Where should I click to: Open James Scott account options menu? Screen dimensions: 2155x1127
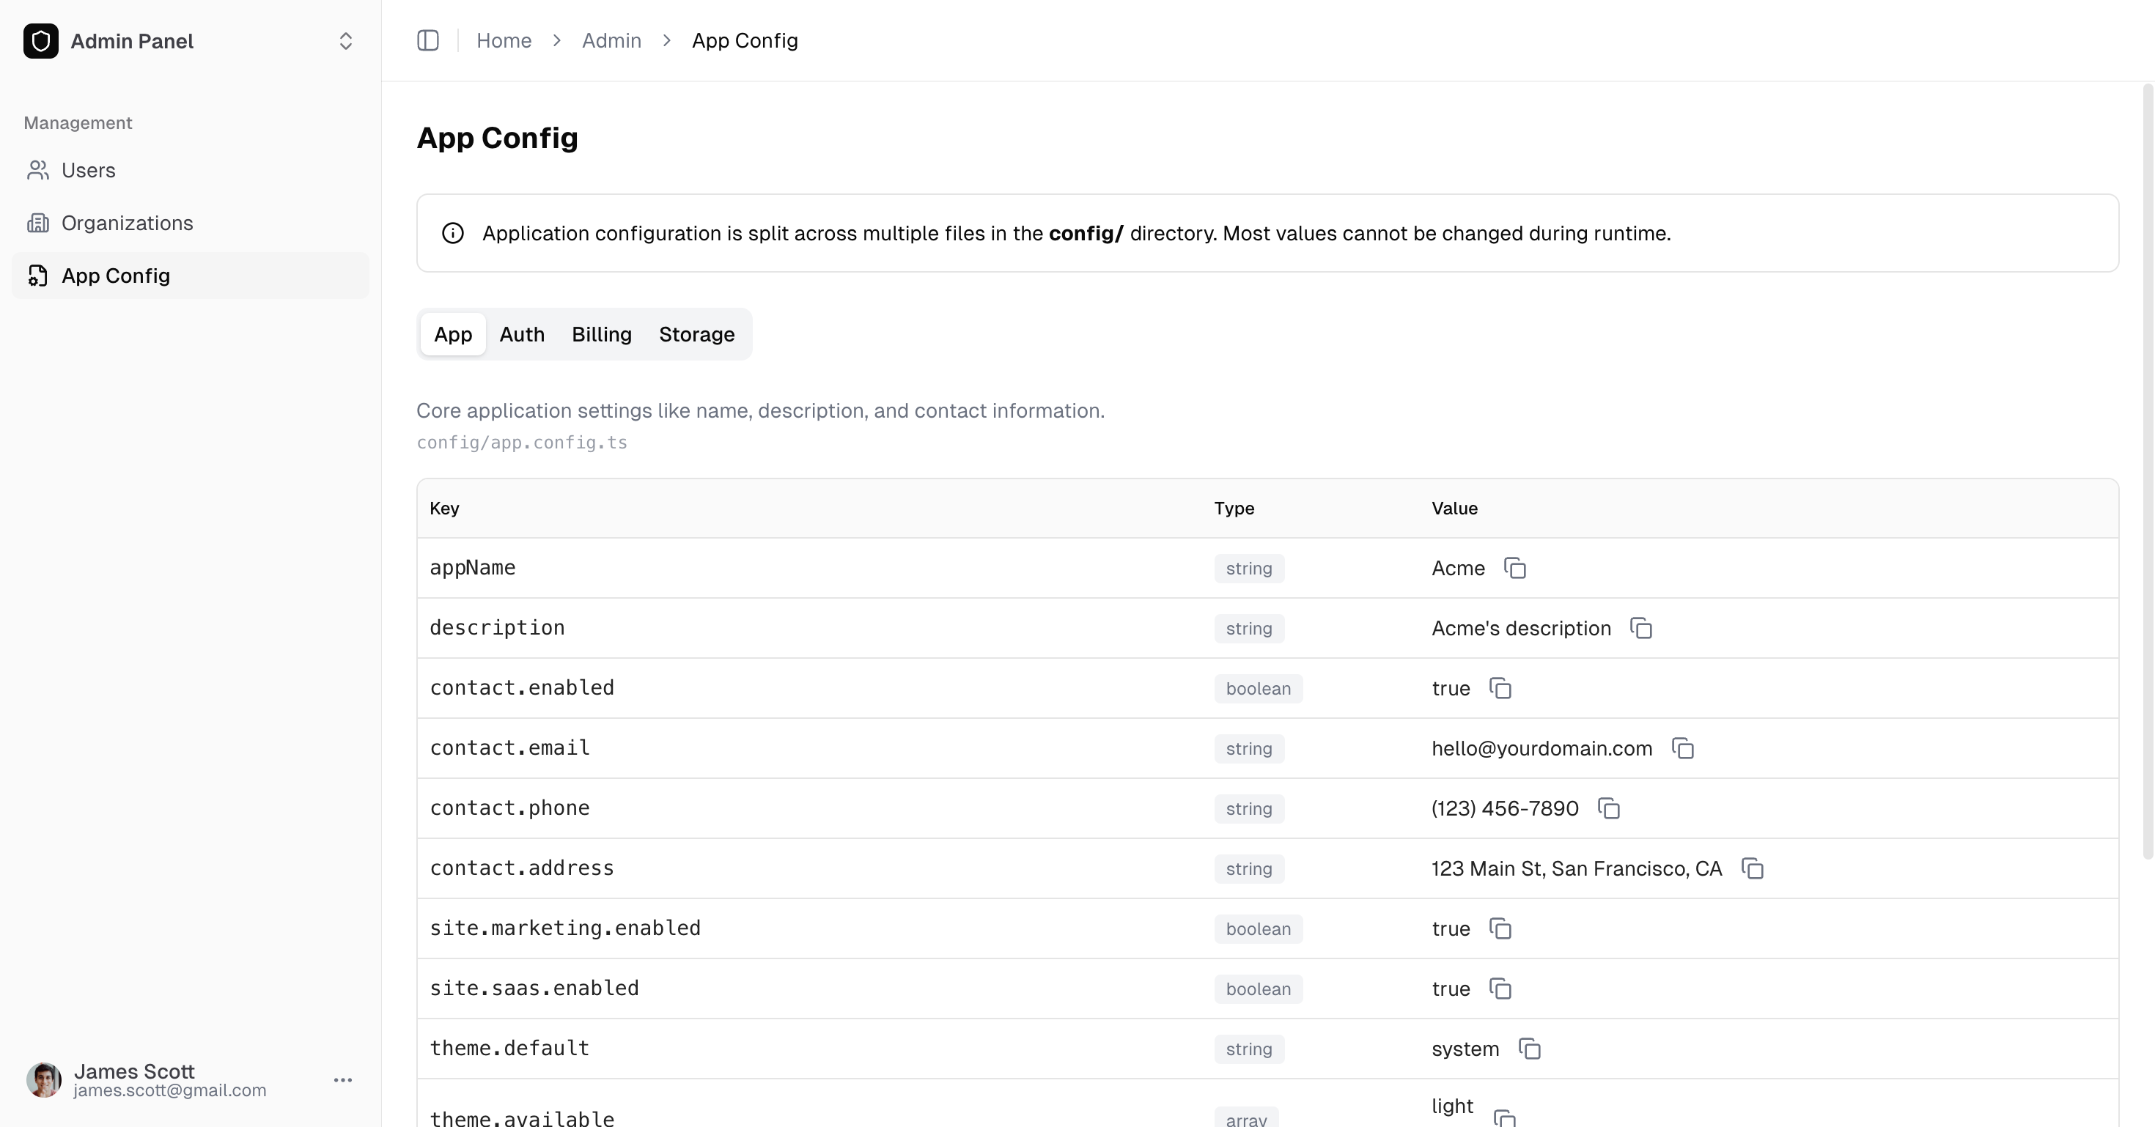[x=342, y=1080]
